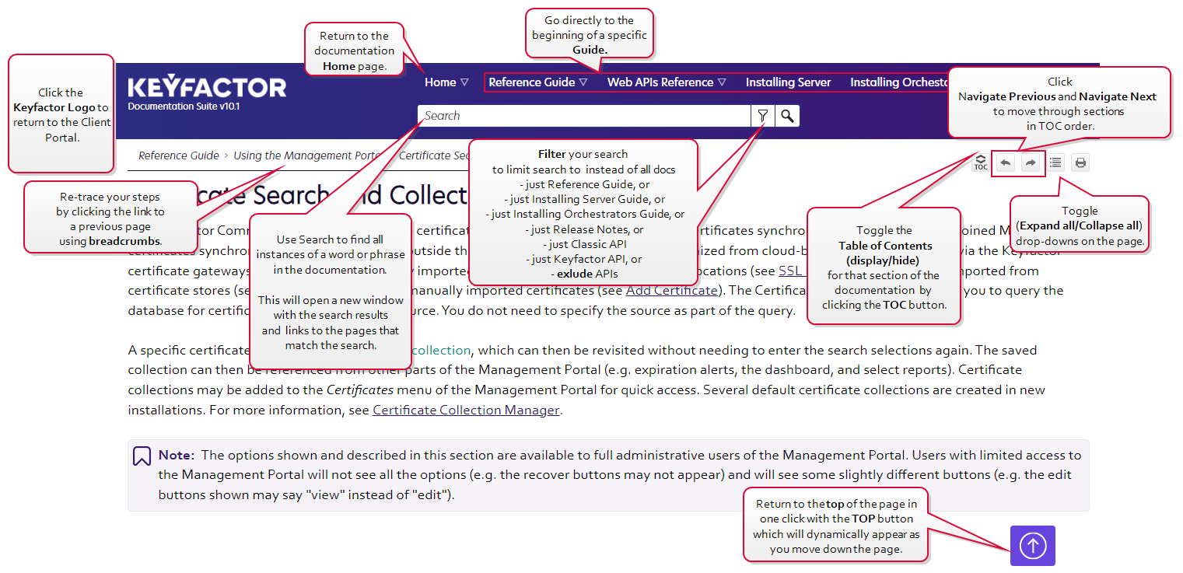Navigate to next section arrow
1183x573 pixels.
tap(1031, 162)
